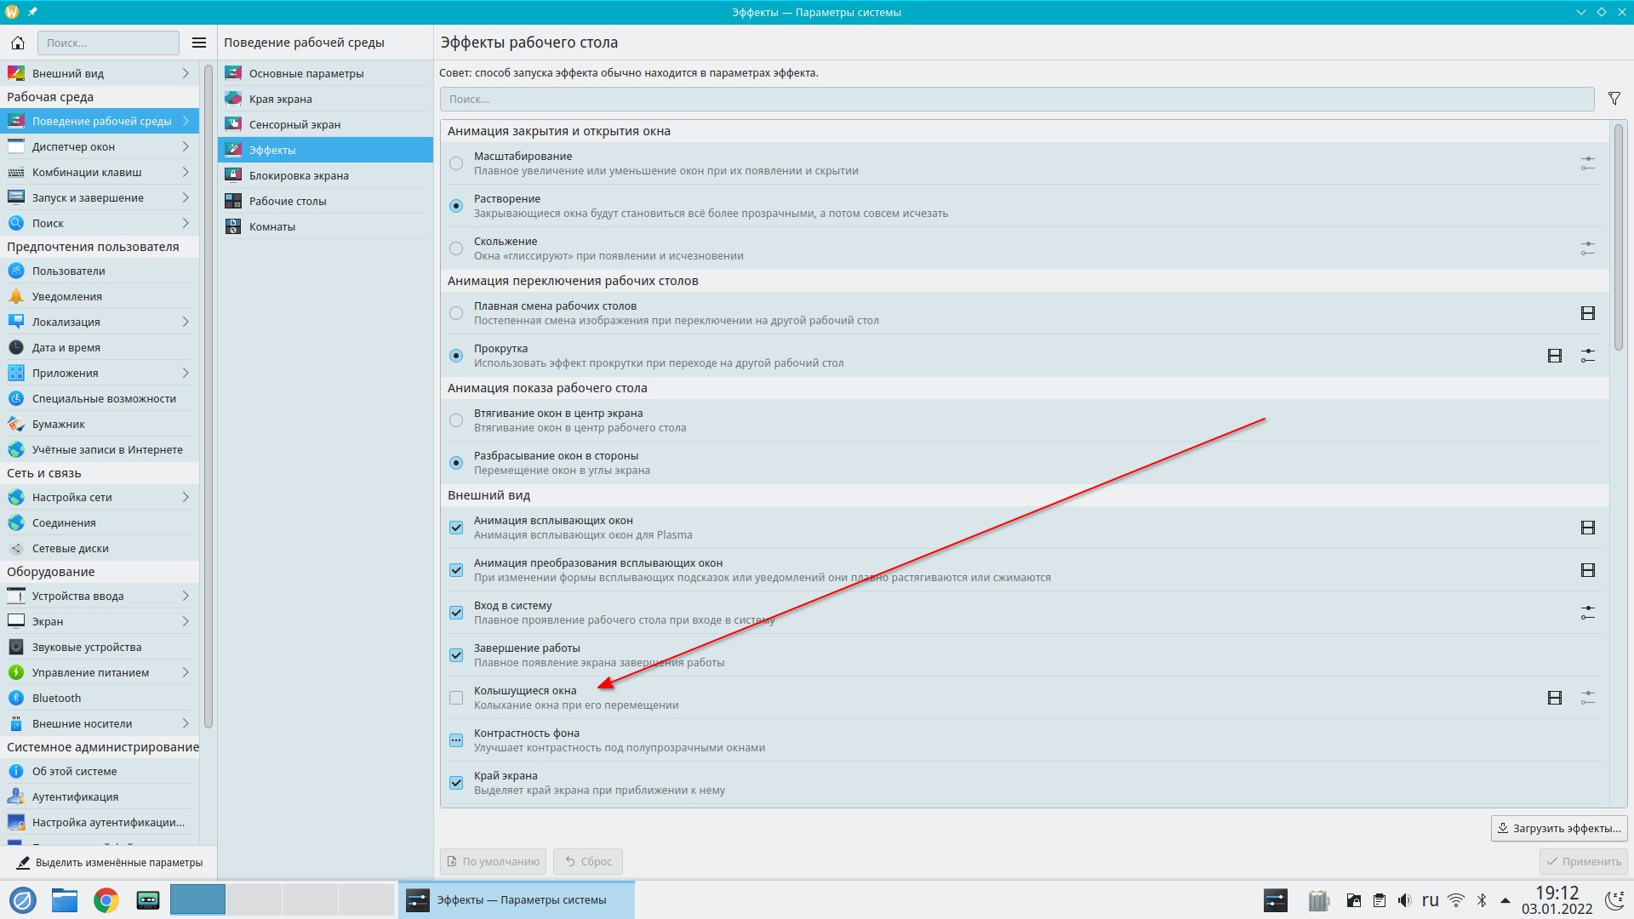Open the hamburger menu next to the search field
Viewport: 1634px width, 919px height.
199,43
